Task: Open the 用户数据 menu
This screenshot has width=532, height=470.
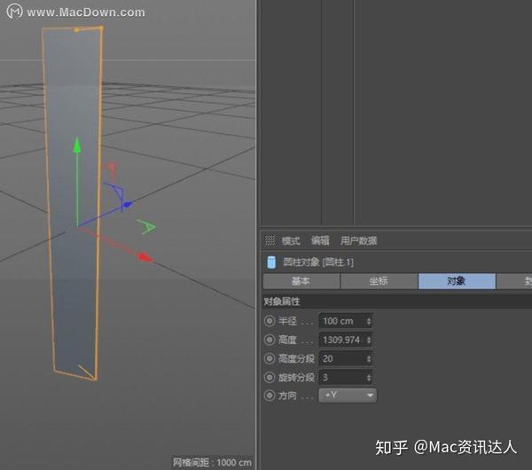Action: (358, 240)
